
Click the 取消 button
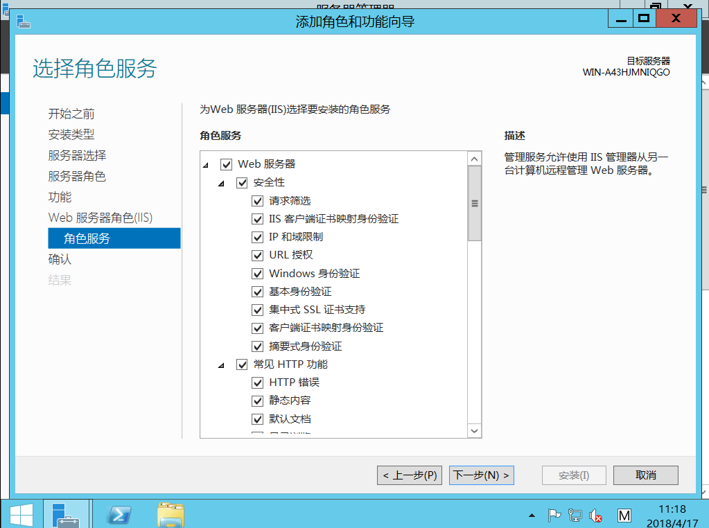pyautogui.click(x=646, y=475)
